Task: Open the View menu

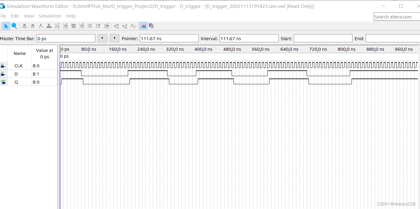Action: (x=29, y=16)
